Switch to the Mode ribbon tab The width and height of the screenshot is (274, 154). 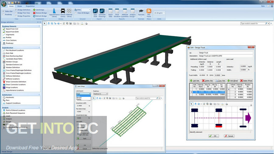point(19,6)
